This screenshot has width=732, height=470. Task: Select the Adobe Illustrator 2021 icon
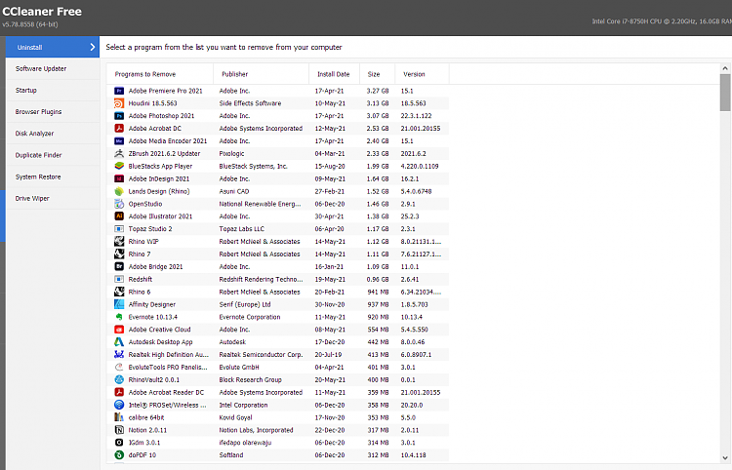coord(119,216)
